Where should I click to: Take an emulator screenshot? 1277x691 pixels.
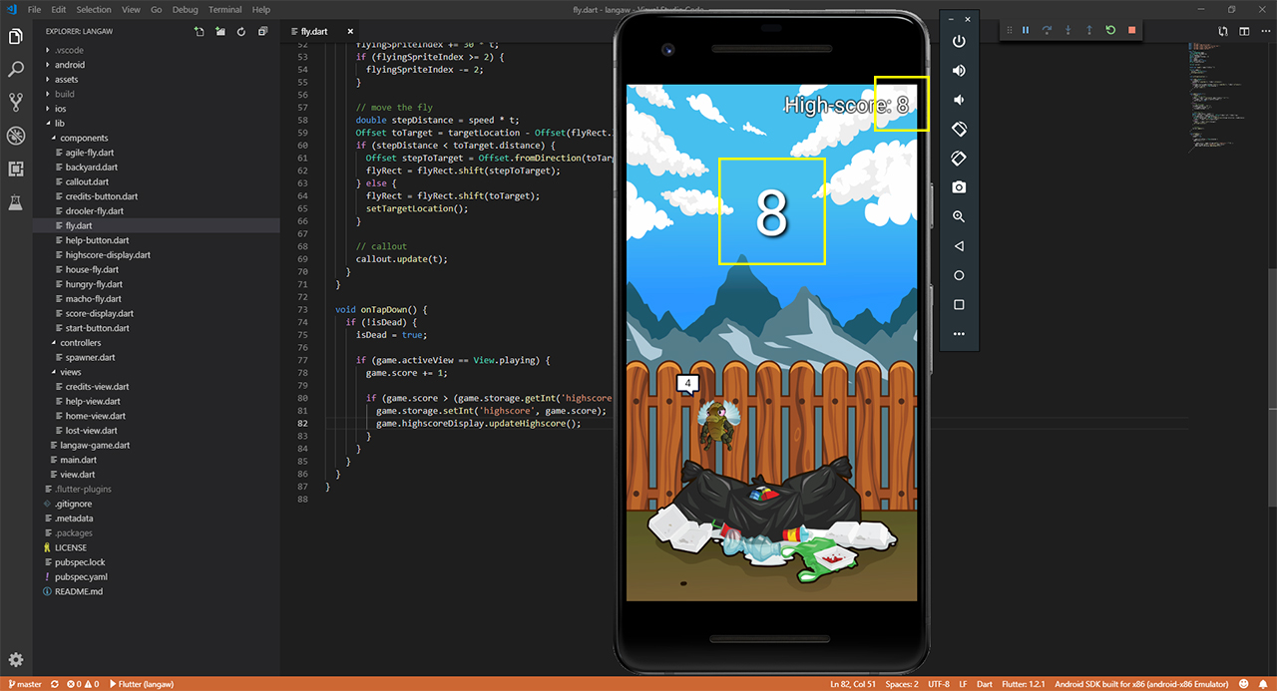[x=959, y=187]
